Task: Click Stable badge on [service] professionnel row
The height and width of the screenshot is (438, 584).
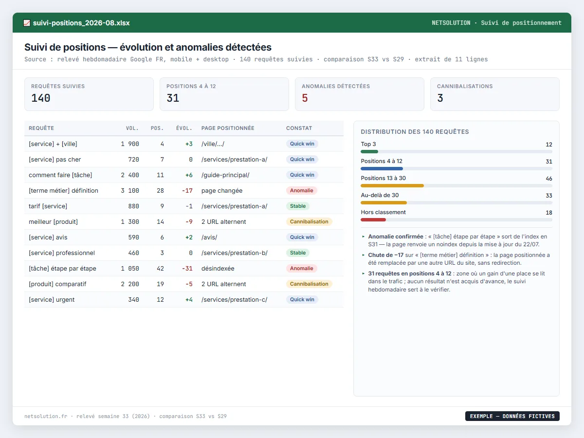Action: point(298,253)
